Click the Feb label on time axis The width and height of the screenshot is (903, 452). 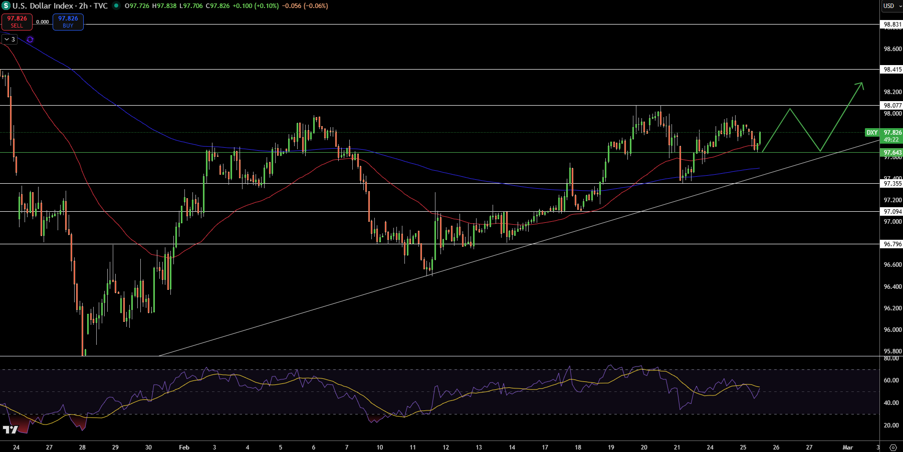coord(184,447)
